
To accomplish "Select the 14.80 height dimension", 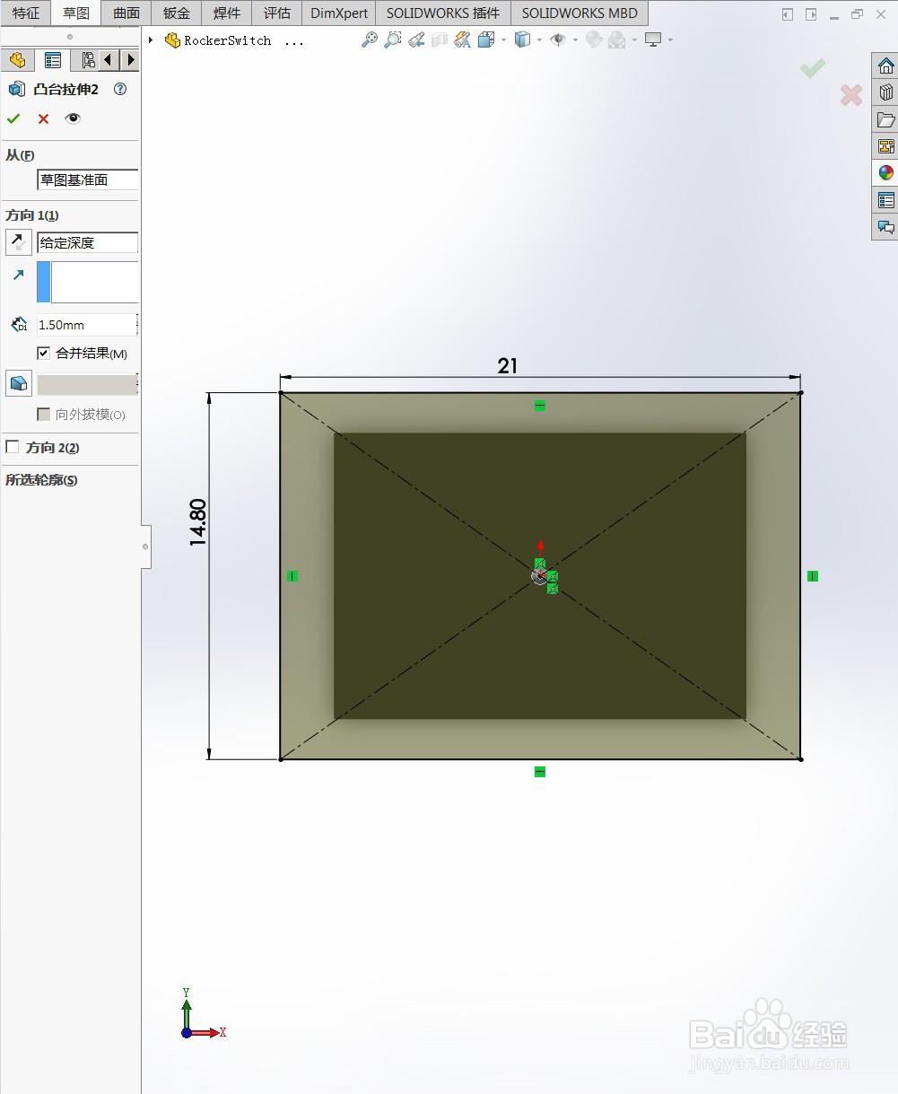I will 198,522.
